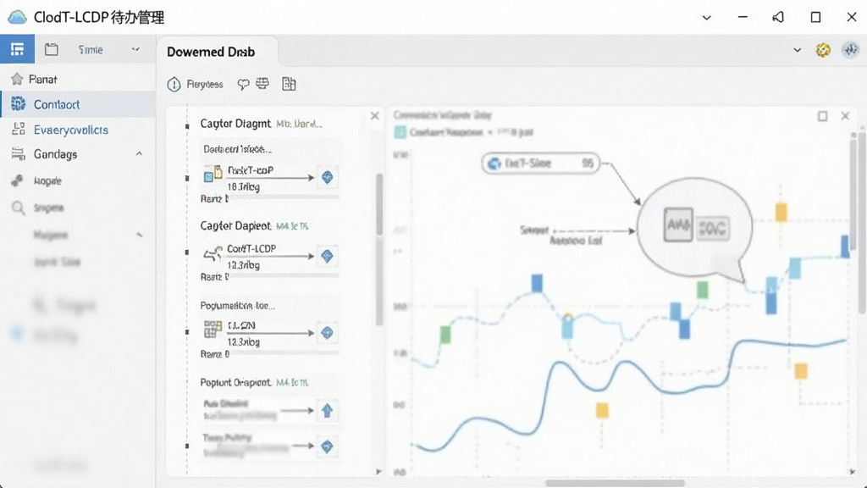Viewport: 867px width, 488px height.
Task: Select the table layout toolbar icon
Action: click(290, 84)
